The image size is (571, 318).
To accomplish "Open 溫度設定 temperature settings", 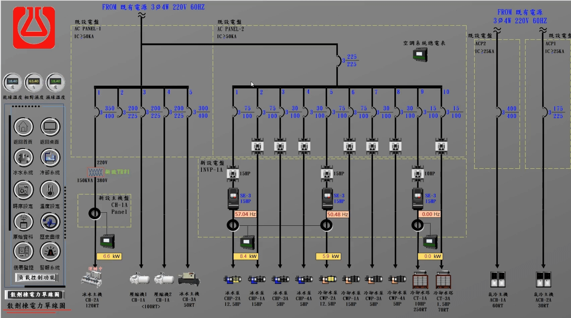I will [x=50, y=190].
